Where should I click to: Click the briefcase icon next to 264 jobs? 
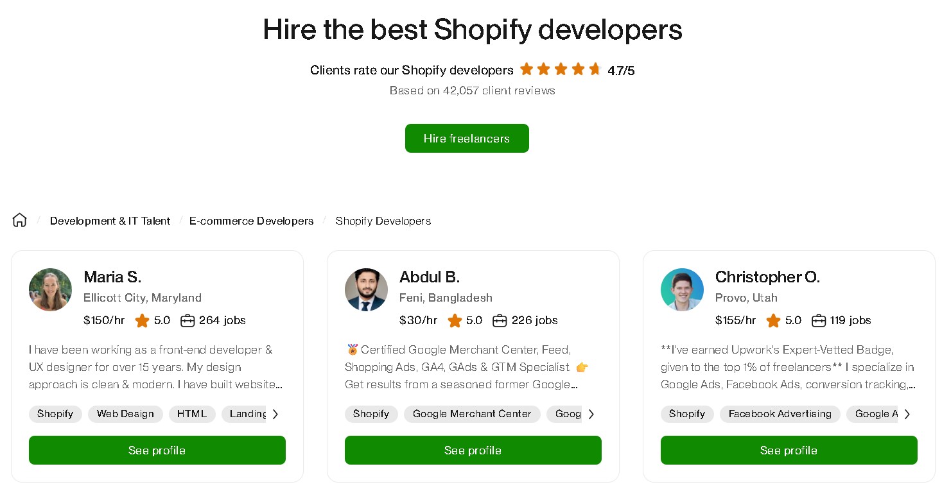[x=188, y=320]
